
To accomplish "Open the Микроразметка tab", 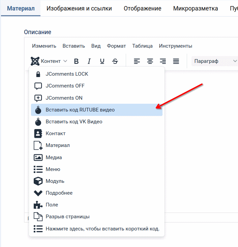I will click(196, 8).
